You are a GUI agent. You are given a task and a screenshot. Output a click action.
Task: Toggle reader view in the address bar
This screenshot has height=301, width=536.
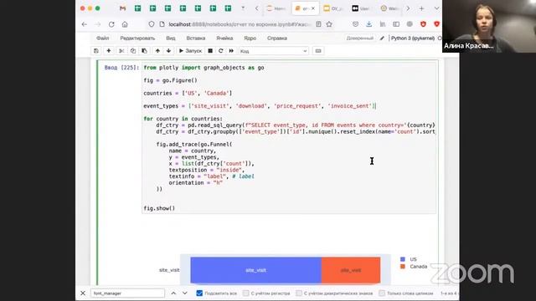tap(318, 24)
